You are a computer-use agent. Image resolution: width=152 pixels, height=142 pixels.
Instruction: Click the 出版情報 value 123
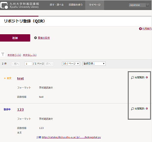[x=41, y=128]
